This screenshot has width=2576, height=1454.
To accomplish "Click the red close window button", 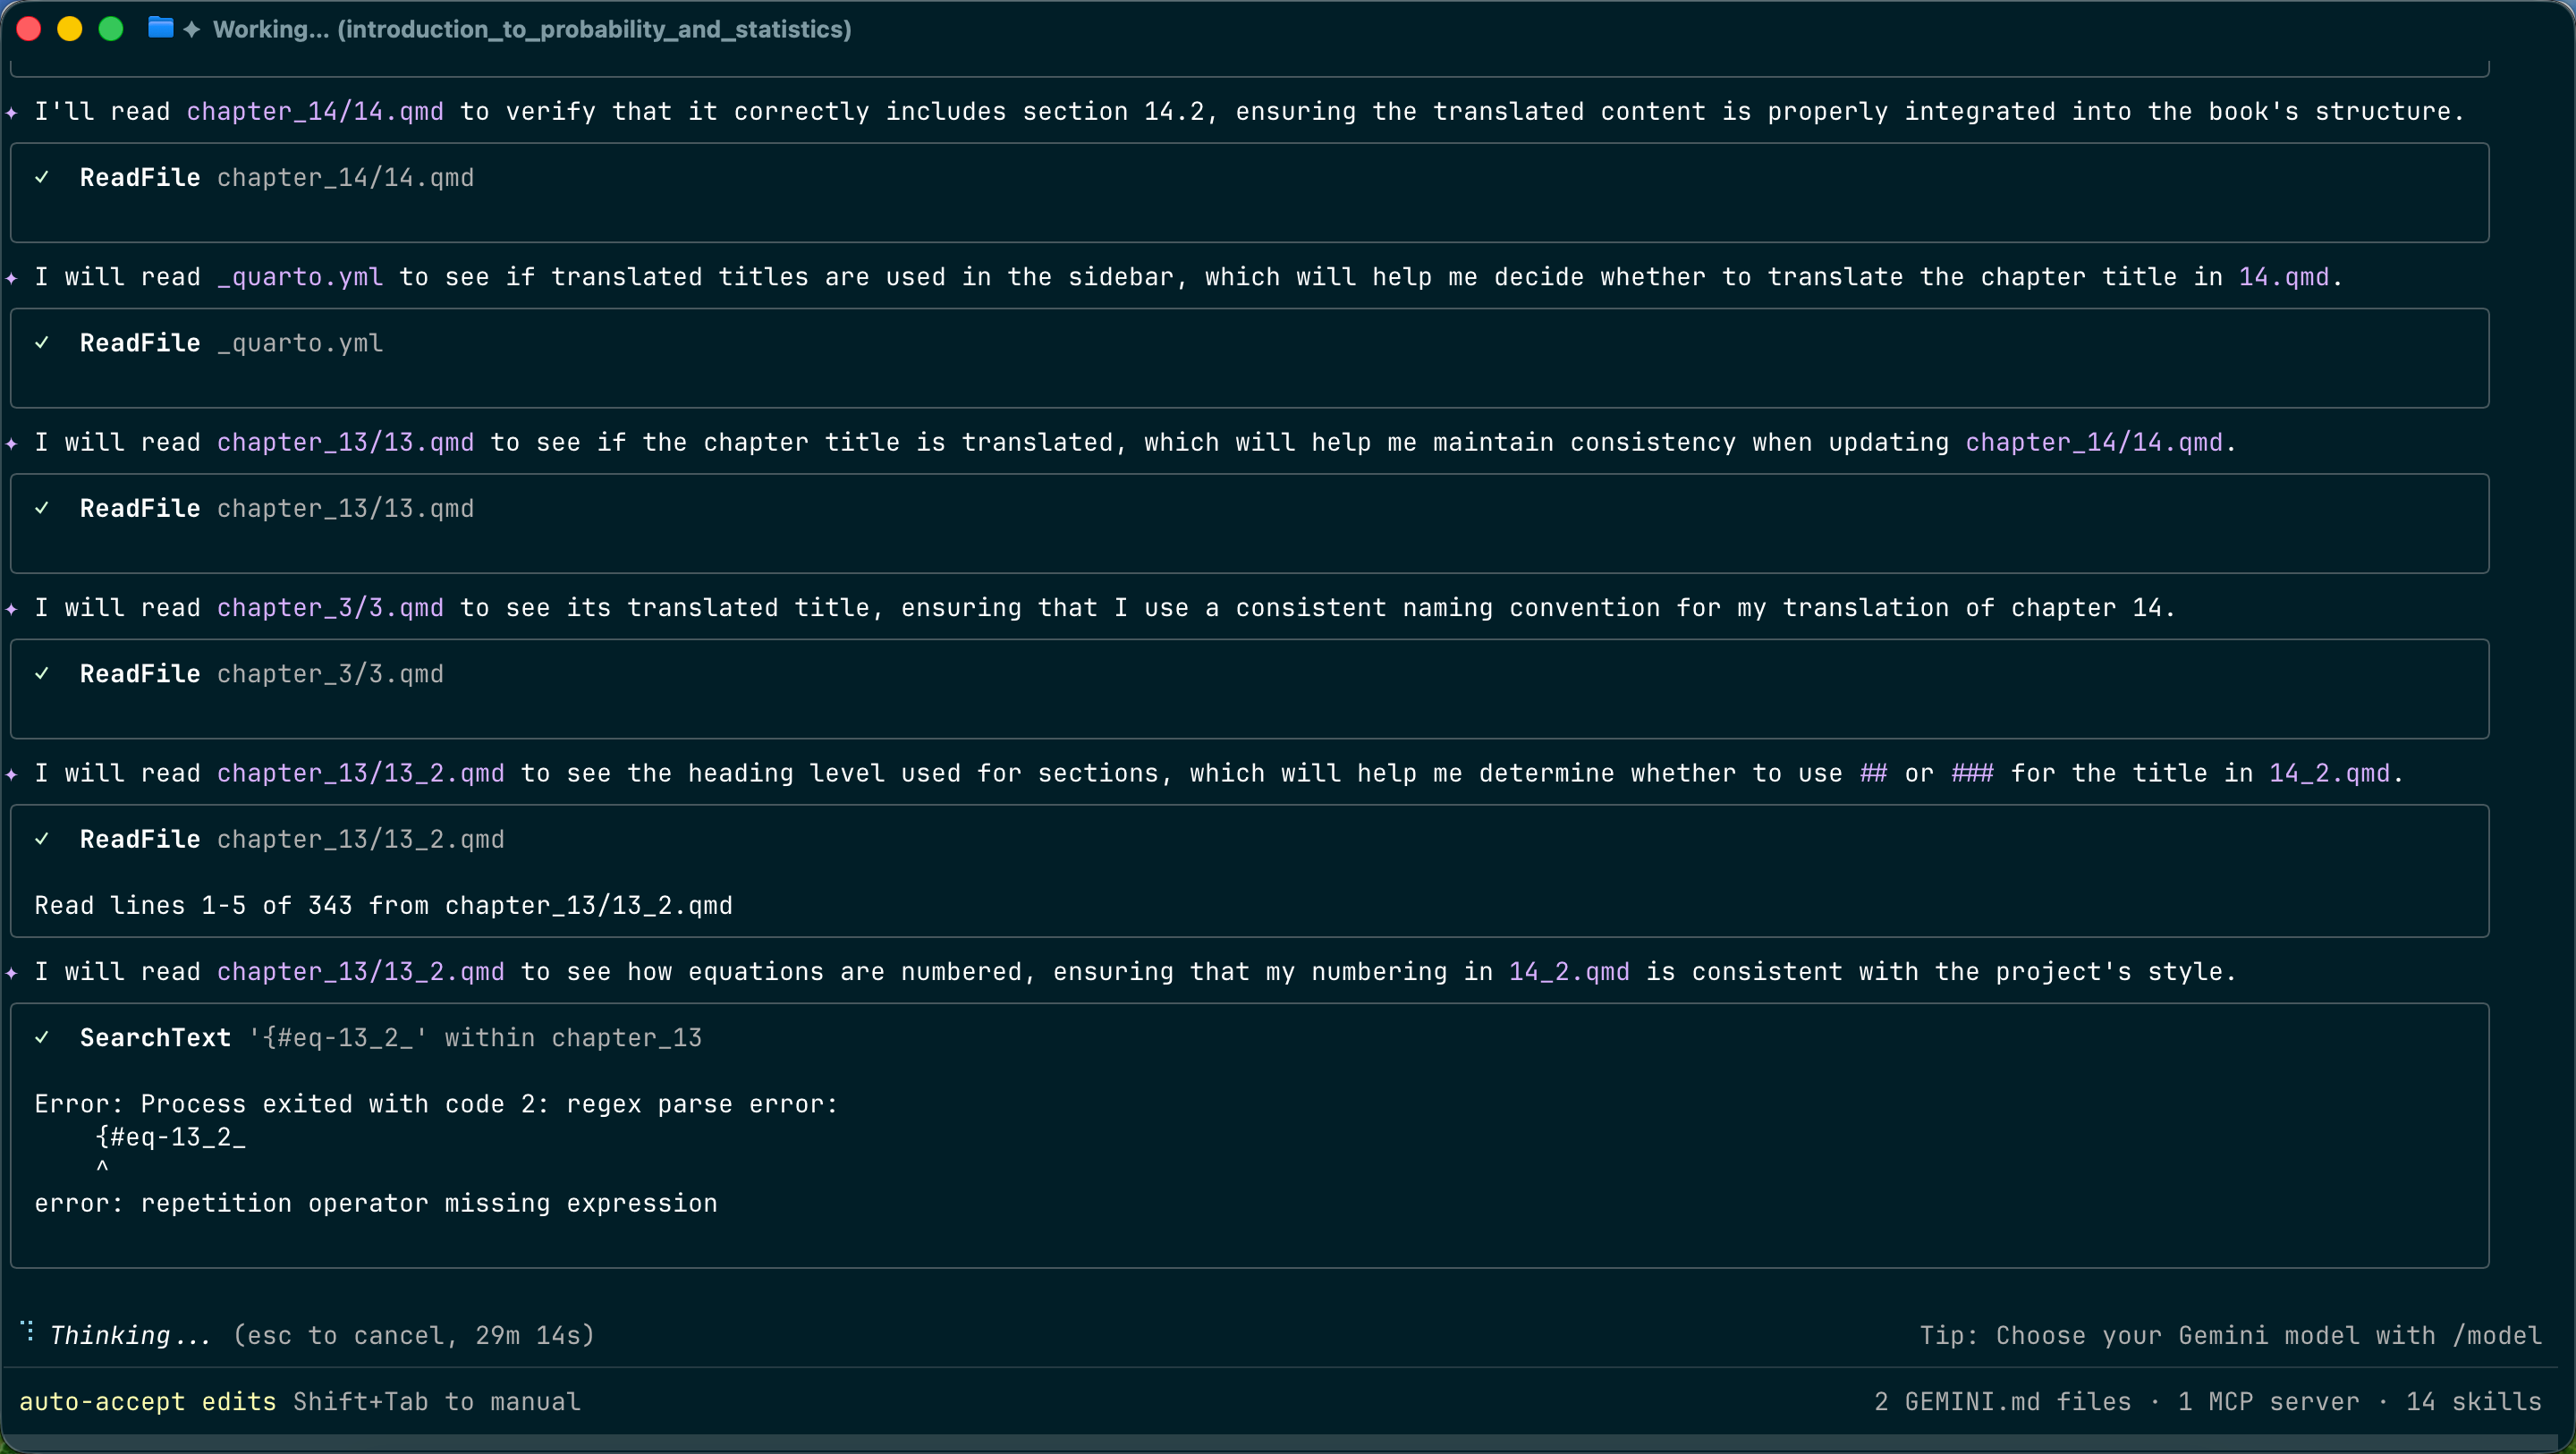I will pyautogui.click(x=29, y=29).
